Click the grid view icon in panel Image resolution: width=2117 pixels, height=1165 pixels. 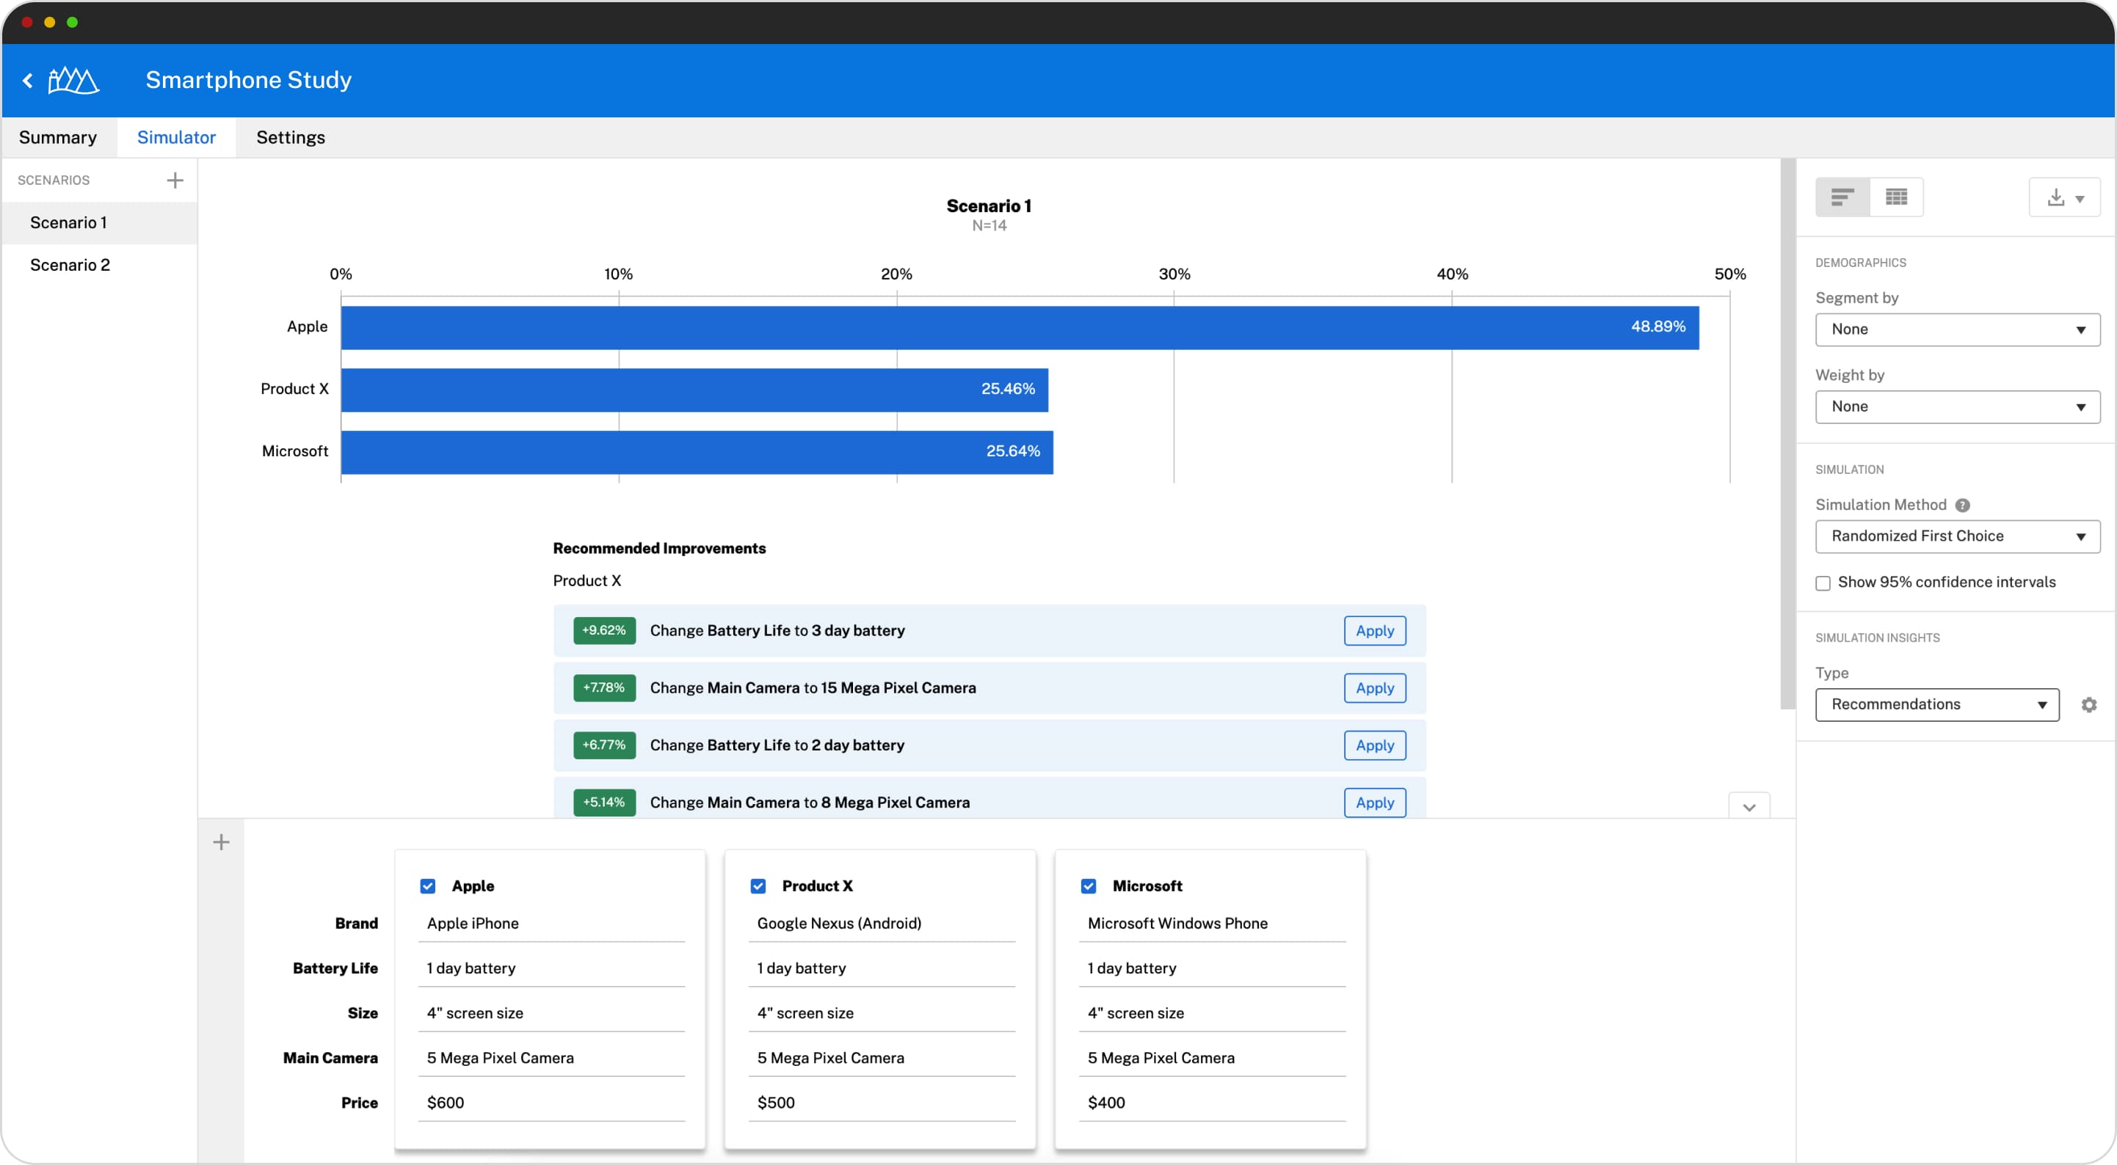(x=1896, y=197)
